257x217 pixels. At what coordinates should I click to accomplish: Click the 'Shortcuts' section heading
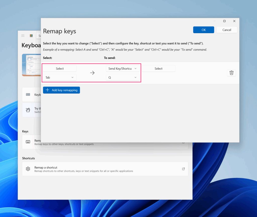click(29, 158)
